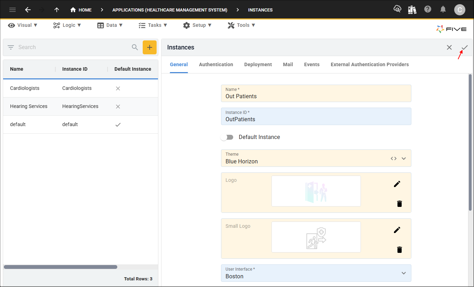Expand the User Interface dropdown
The width and height of the screenshot is (474, 287).
pos(404,273)
